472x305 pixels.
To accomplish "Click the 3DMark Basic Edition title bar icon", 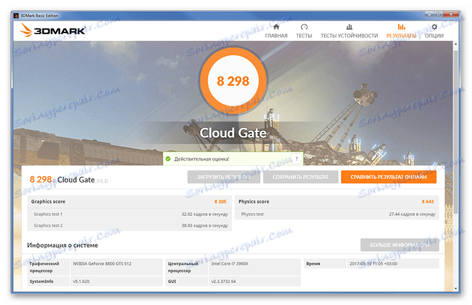I will pos(17,16).
